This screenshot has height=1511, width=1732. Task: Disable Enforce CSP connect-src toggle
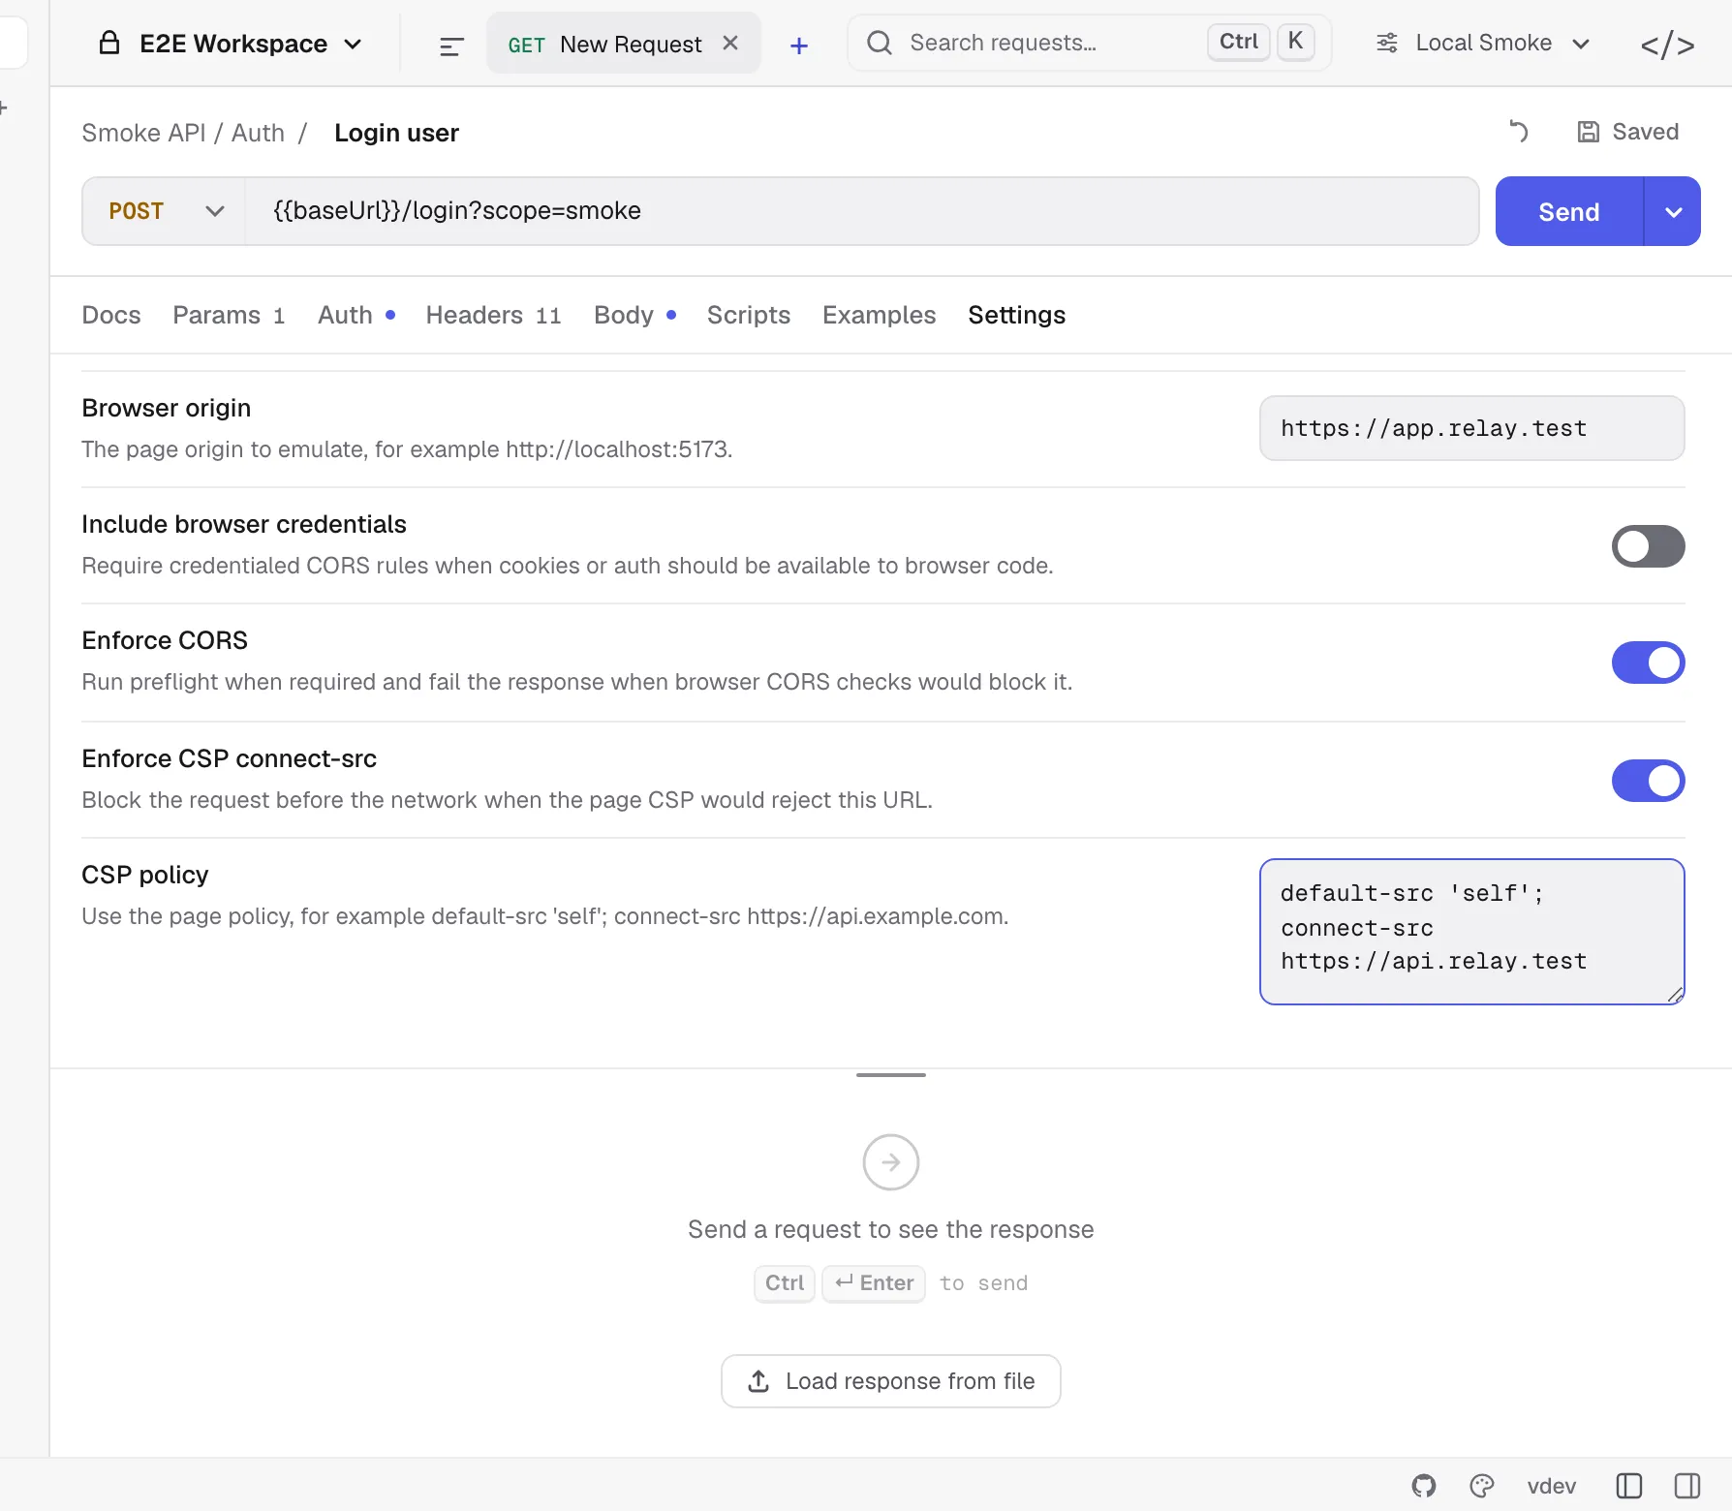click(1648, 781)
